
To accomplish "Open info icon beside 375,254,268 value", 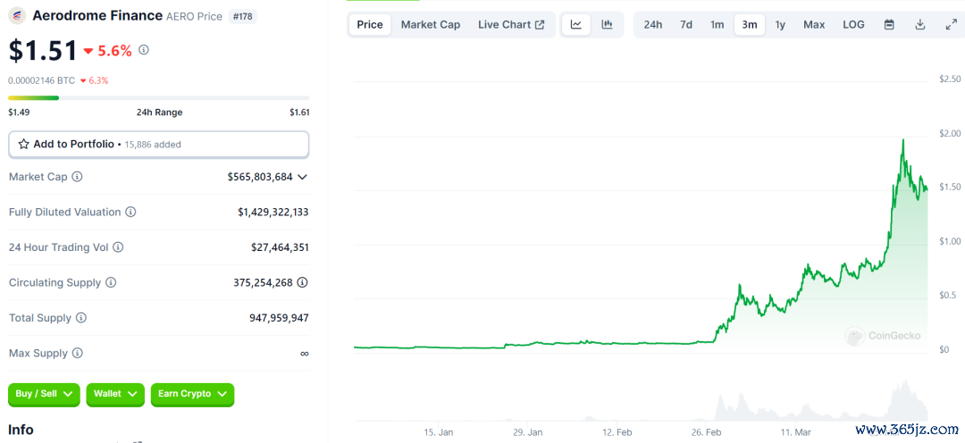I will tap(303, 282).
